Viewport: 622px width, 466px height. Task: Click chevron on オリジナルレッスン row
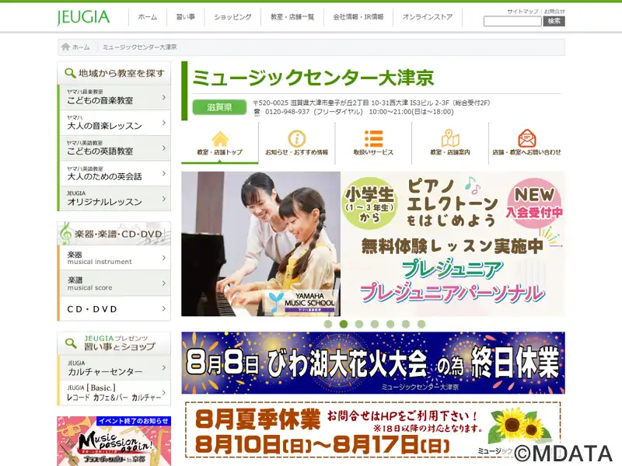[x=164, y=199]
